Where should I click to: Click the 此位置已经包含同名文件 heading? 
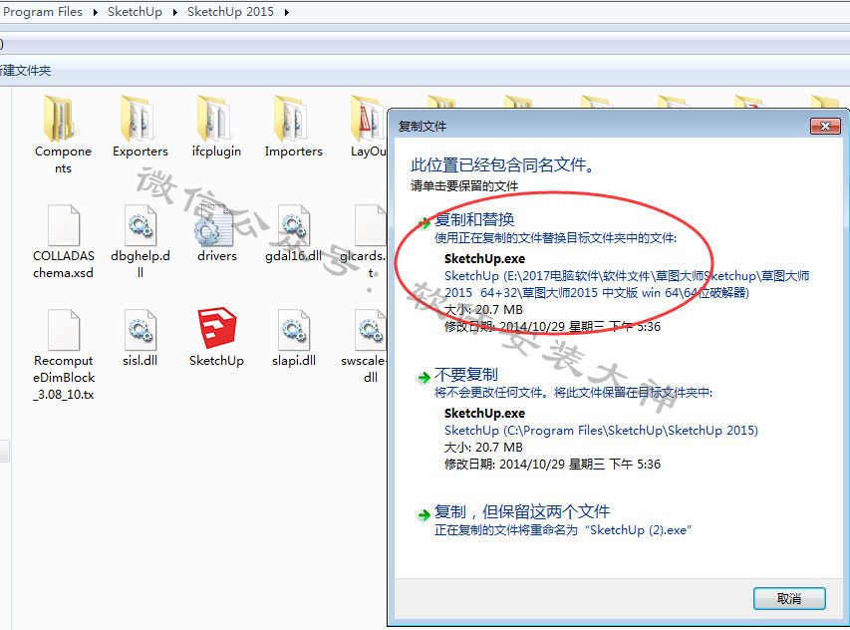[502, 164]
